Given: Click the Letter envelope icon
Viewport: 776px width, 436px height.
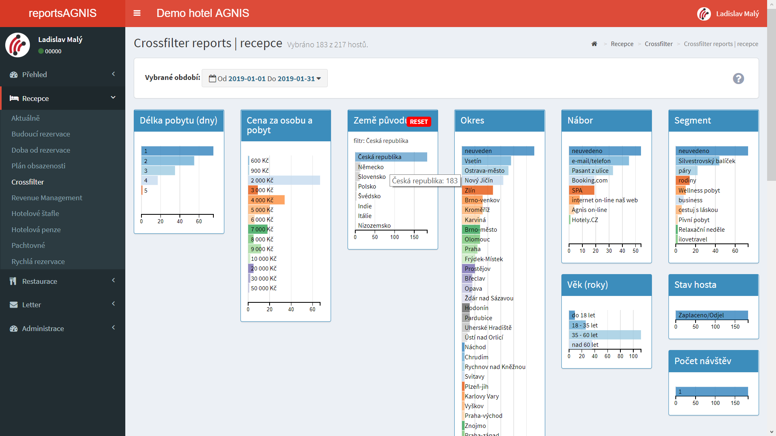Looking at the screenshot, I should [x=14, y=305].
